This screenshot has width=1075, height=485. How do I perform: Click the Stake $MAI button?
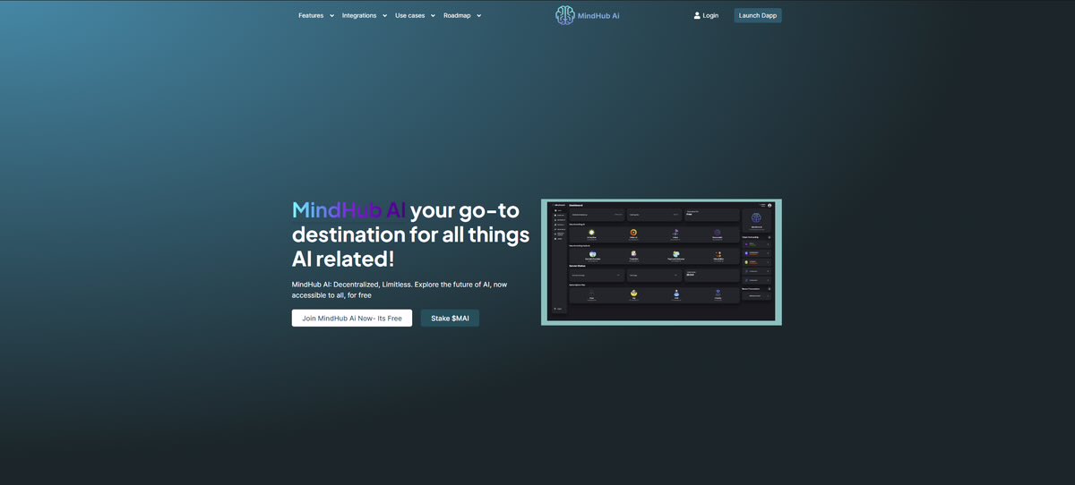(x=450, y=318)
